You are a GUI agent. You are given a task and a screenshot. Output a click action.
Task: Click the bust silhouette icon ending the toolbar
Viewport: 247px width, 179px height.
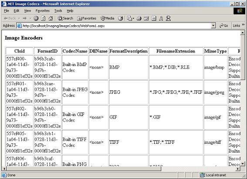click(168, 18)
